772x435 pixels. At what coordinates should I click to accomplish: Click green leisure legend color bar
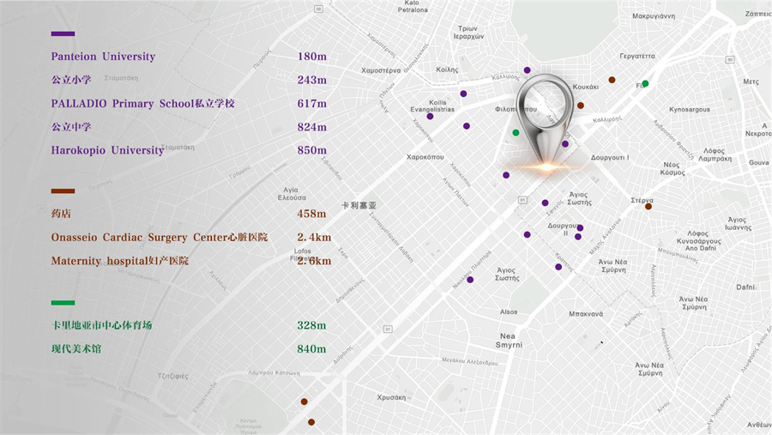tap(63, 303)
